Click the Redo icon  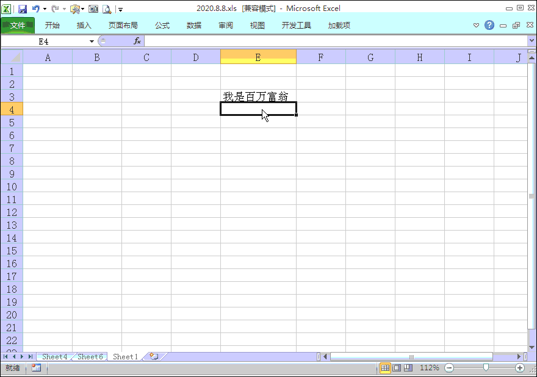(x=55, y=9)
